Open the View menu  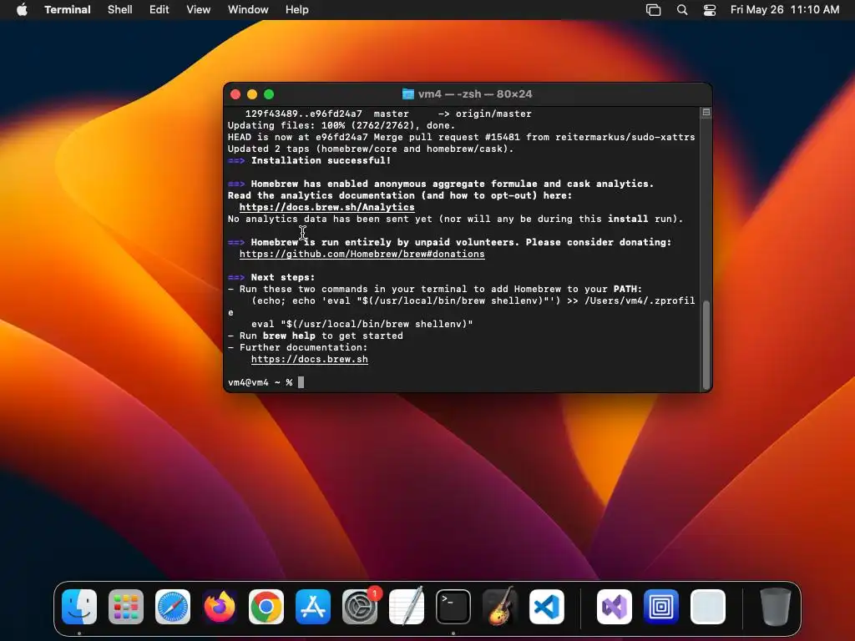coord(198,9)
